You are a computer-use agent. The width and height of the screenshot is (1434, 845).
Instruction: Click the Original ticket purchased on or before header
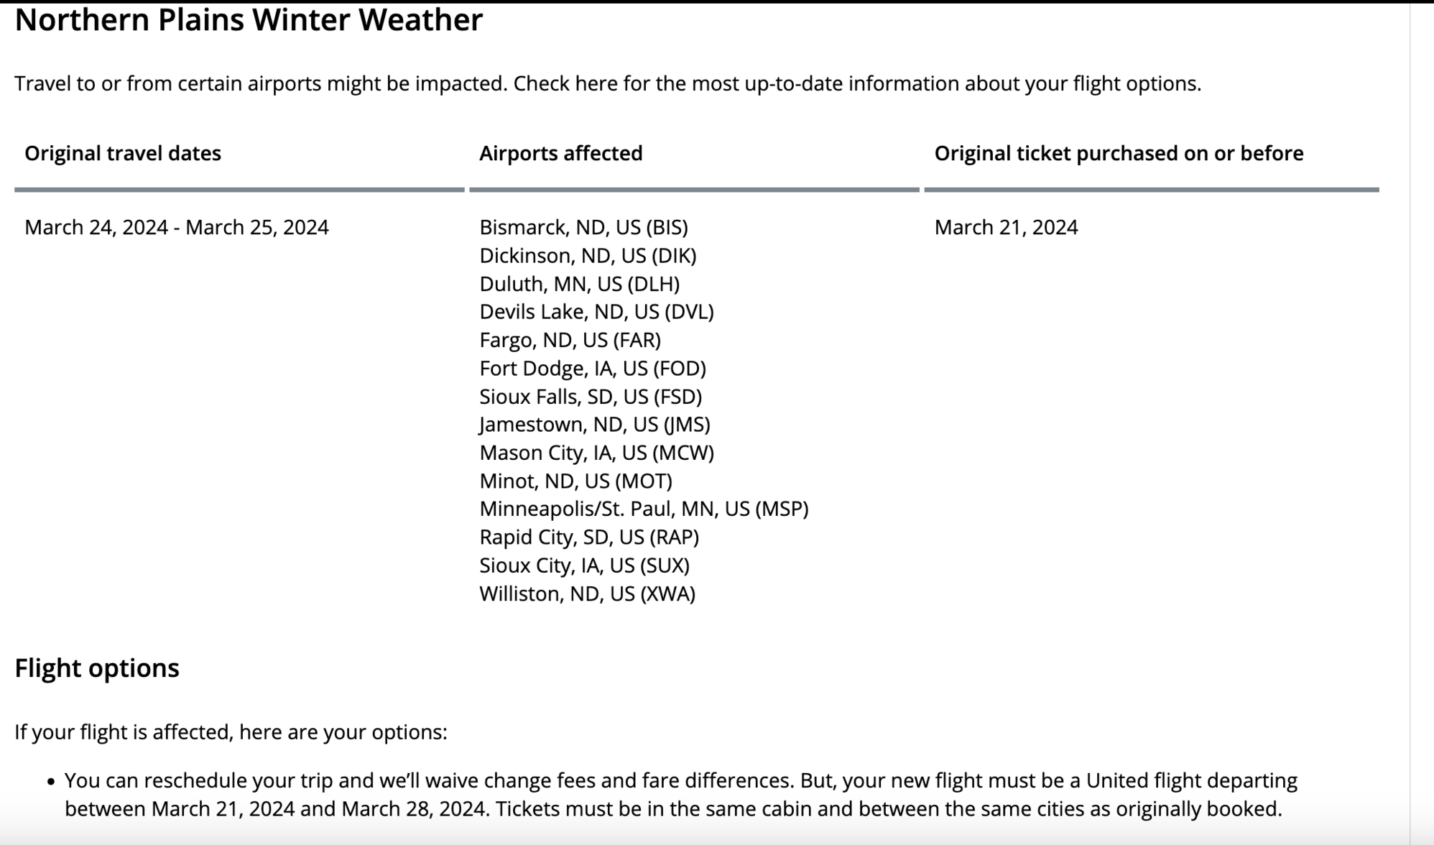pyautogui.click(x=1119, y=153)
